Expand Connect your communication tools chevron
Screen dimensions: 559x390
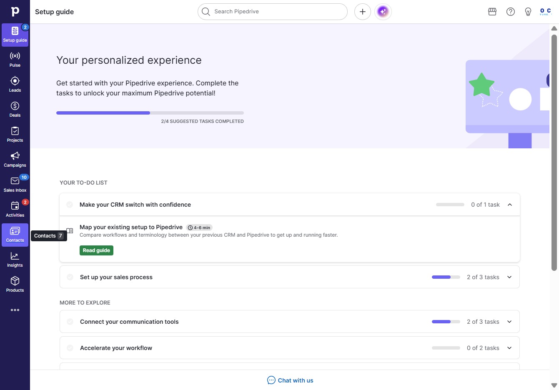509,322
